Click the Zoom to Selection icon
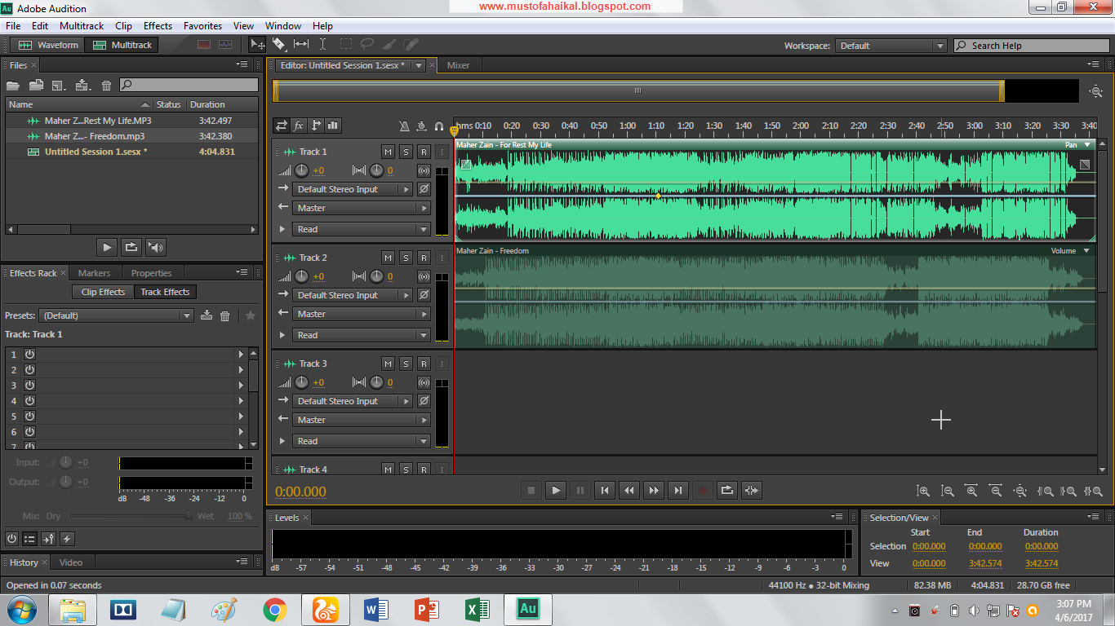This screenshot has width=1115, height=626. 1093,491
